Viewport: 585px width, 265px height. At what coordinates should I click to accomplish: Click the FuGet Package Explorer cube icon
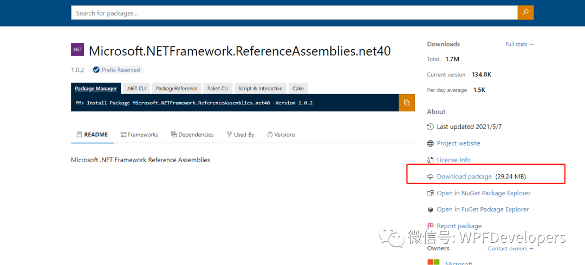click(430, 209)
